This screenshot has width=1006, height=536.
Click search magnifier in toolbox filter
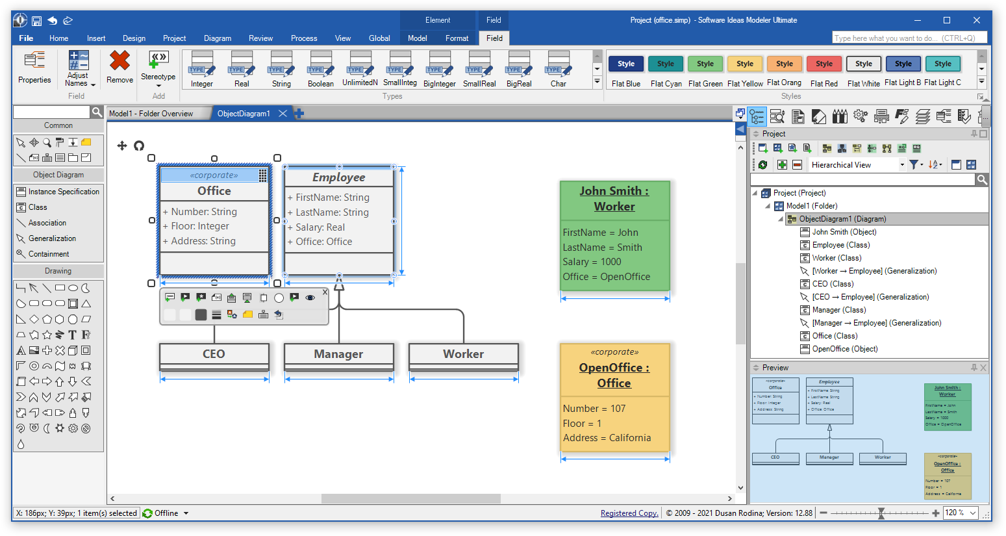point(97,112)
